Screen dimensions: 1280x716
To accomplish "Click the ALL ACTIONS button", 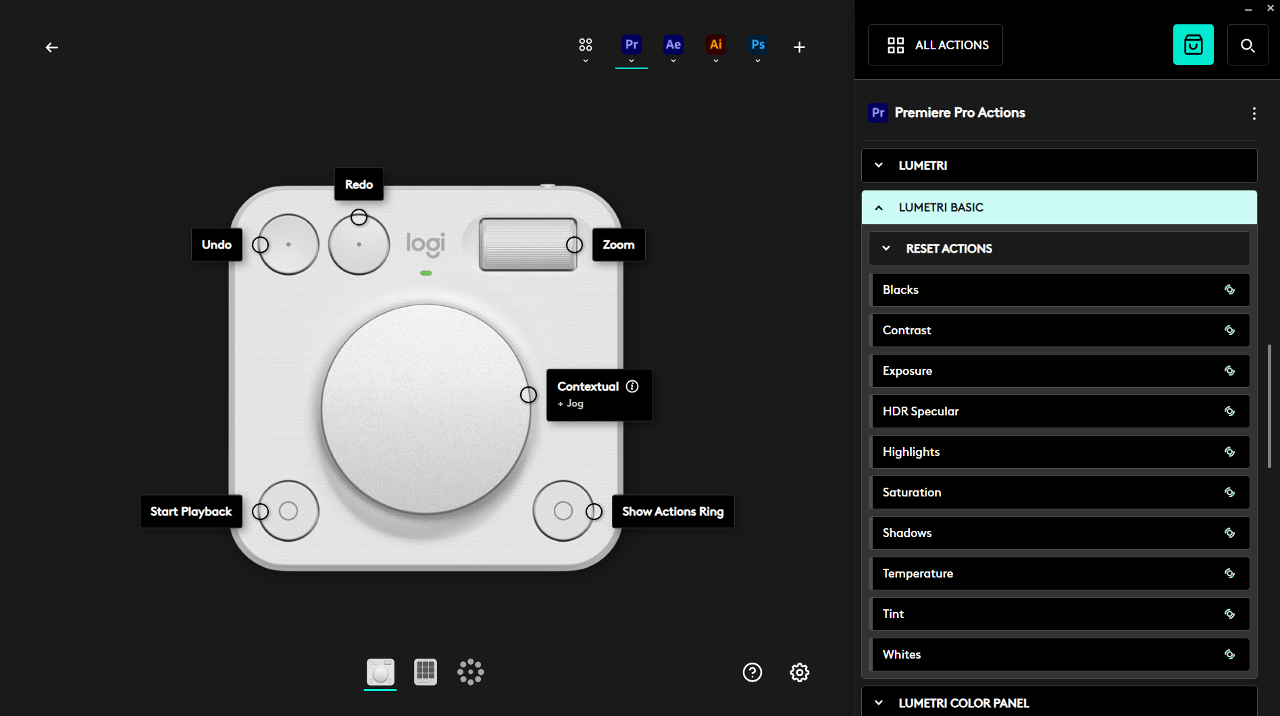I will tap(935, 45).
